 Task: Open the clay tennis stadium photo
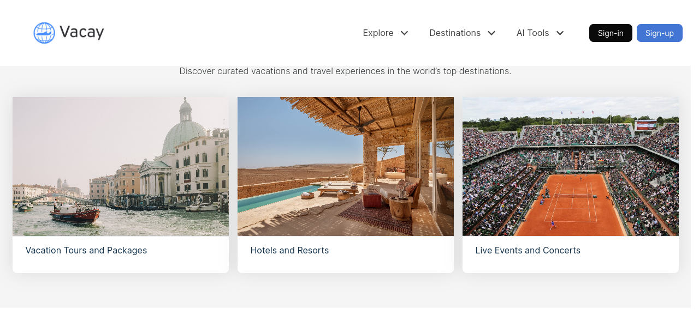pos(570,166)
